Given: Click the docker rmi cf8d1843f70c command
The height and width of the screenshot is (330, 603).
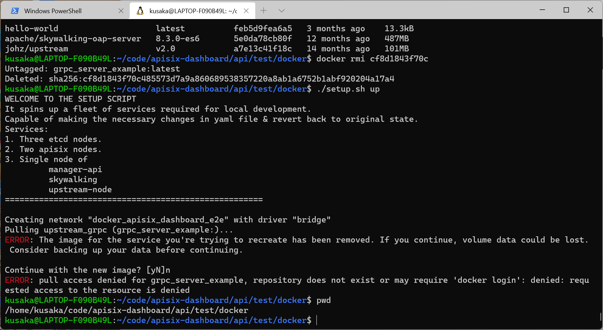Looking at the screenshot, I should pyautogui.click(x=371, y=59).
